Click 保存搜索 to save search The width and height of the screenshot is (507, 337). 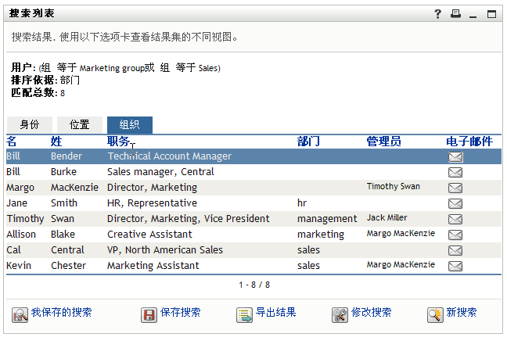[x=171, y=314]
